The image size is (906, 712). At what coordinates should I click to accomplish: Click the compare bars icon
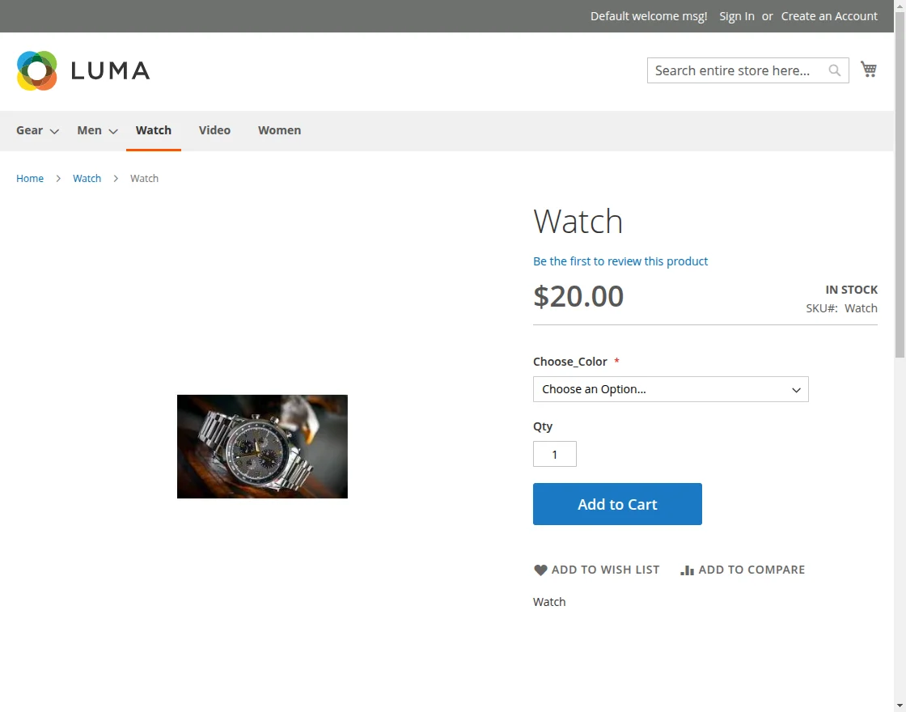(x=686, y=570)
